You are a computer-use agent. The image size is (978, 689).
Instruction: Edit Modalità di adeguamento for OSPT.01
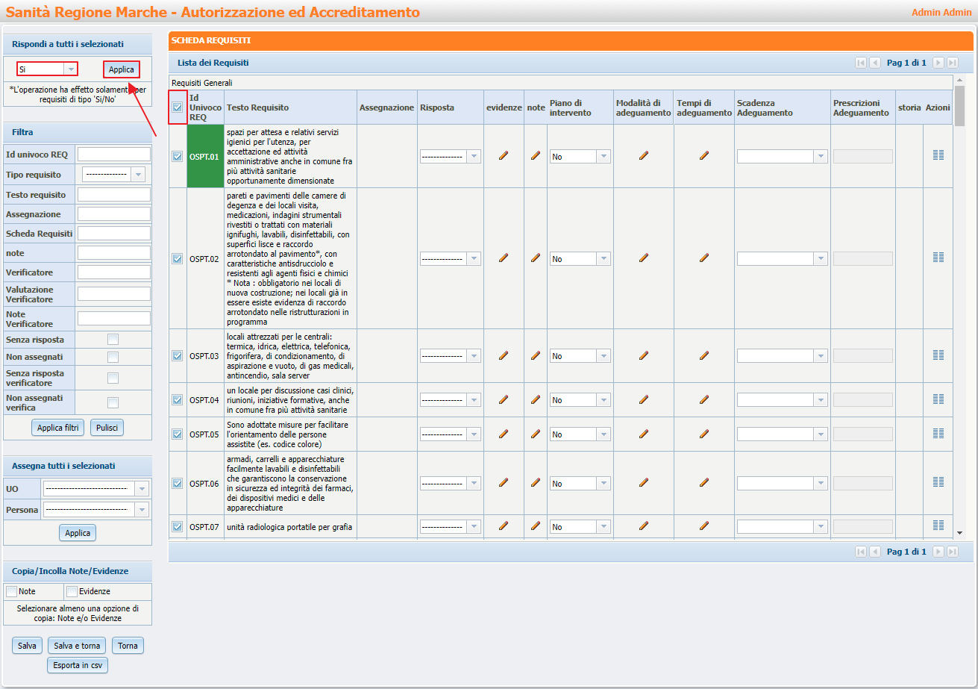point(644,156)
